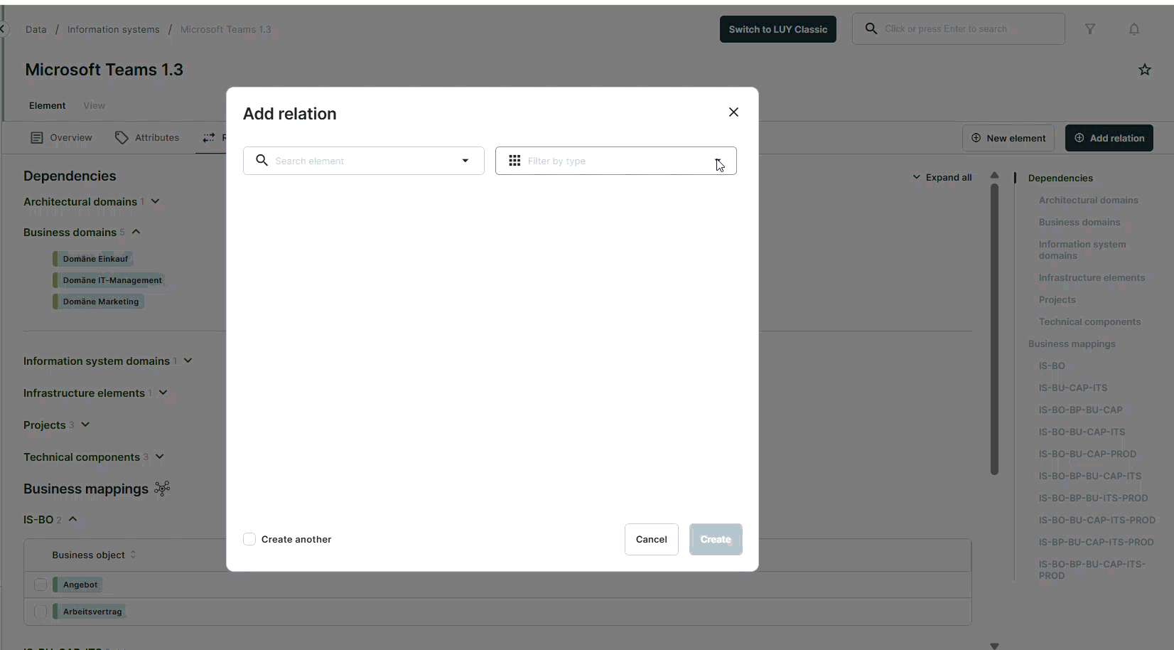Close the Add relation dialog
The image size is (1174, 650).
tap(733, 112)
